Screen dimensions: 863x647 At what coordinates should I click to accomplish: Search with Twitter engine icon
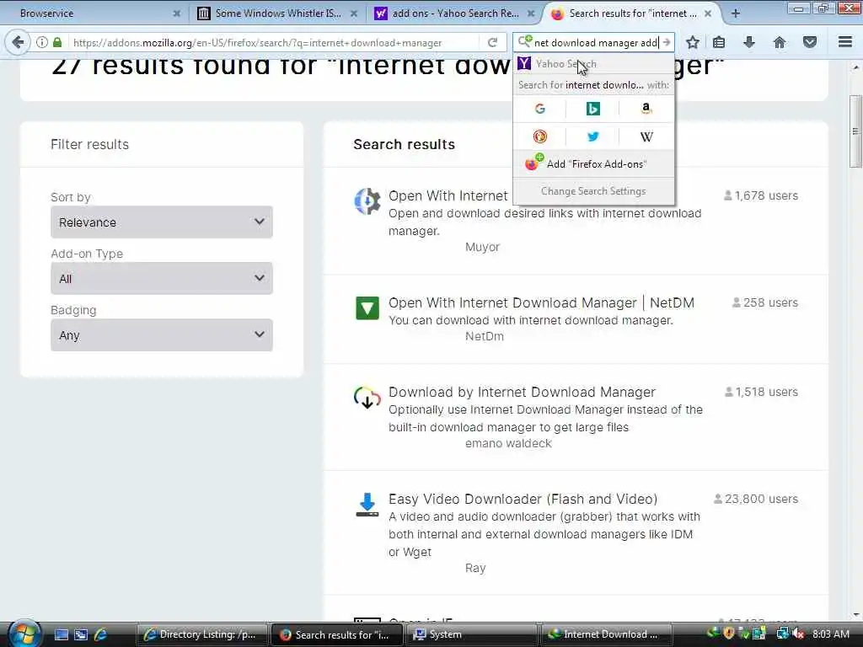click(592, 136)
